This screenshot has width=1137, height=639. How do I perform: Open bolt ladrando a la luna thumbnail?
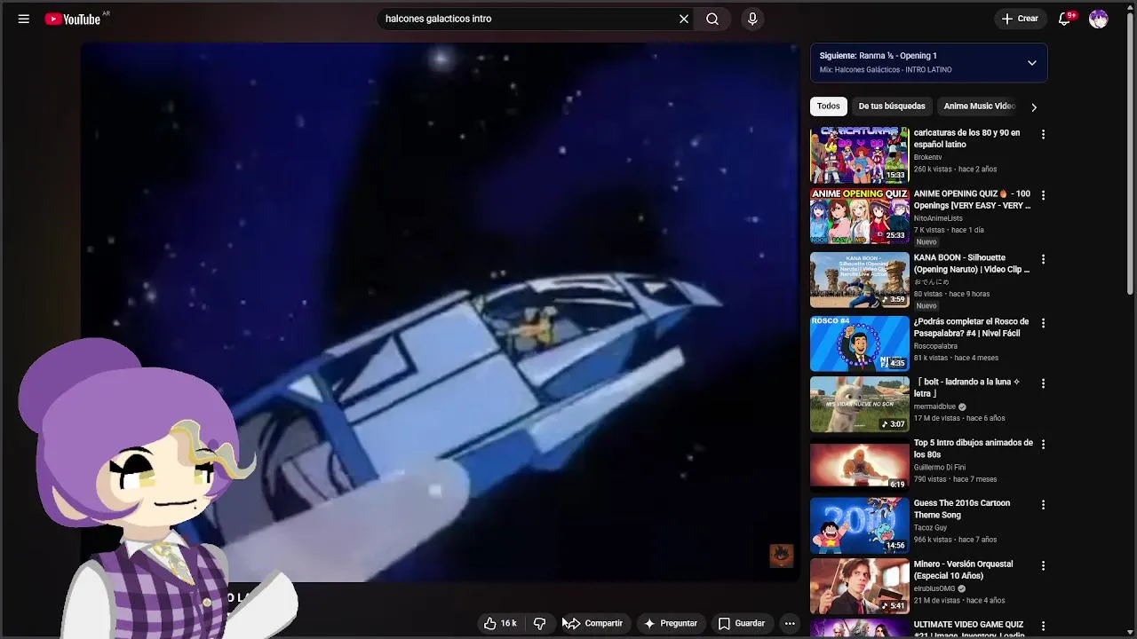[x=860, y=404]
